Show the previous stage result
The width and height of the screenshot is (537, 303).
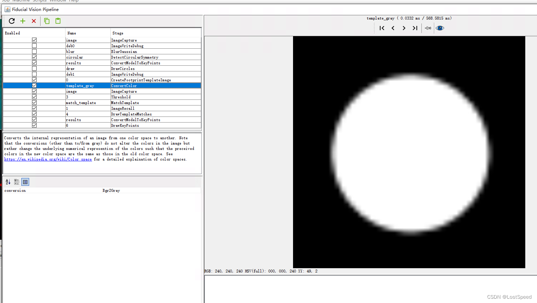pyautogui.click(x=393, y=28)
